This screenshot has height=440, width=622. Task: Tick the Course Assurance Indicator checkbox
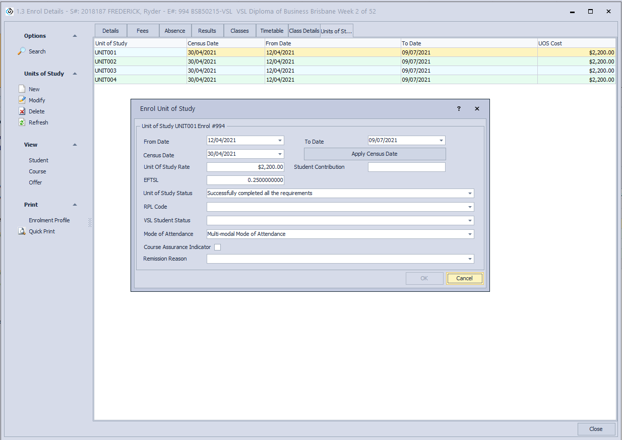218,247
